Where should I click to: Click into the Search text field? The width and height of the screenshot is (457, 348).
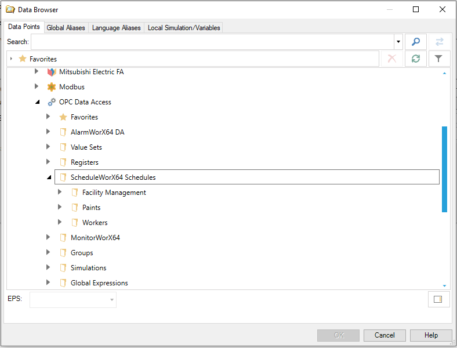pyautogui.click(x=212, y=42)
